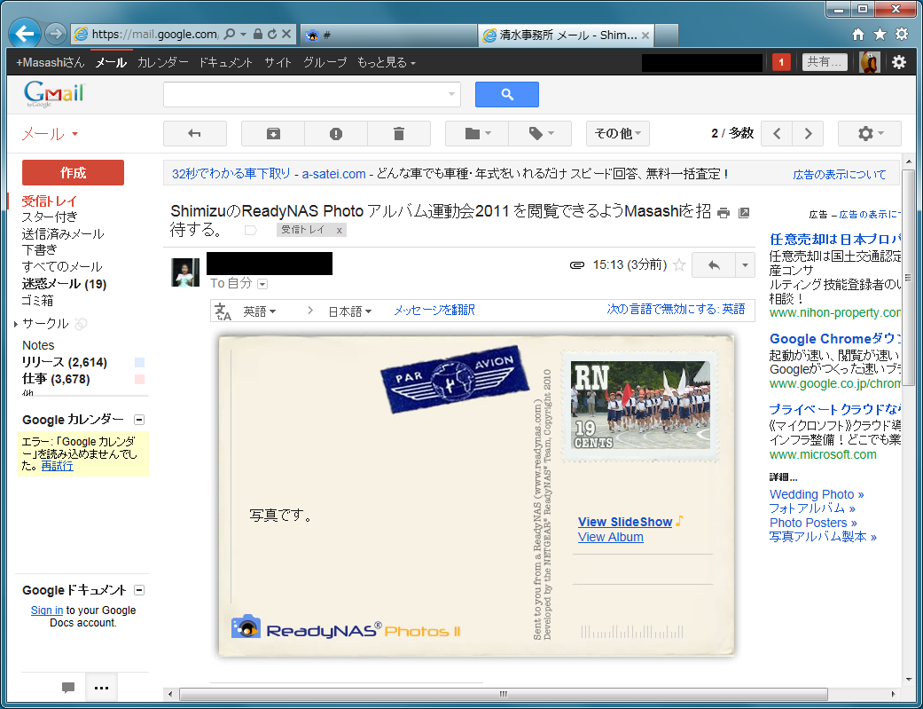Click the View SlideShow link
The height and width of the screenshot is (709, 923).
(625, 522)
